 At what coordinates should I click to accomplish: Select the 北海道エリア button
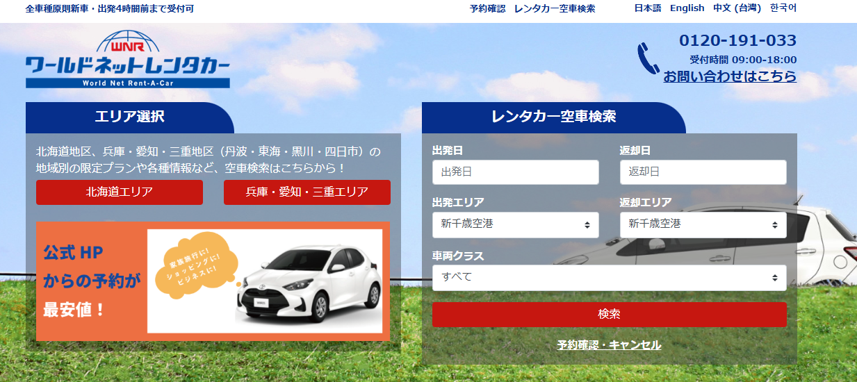click(119, 192)
